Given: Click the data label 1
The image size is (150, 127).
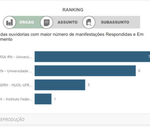Looking at the screenshot, I should click(55, 99).
